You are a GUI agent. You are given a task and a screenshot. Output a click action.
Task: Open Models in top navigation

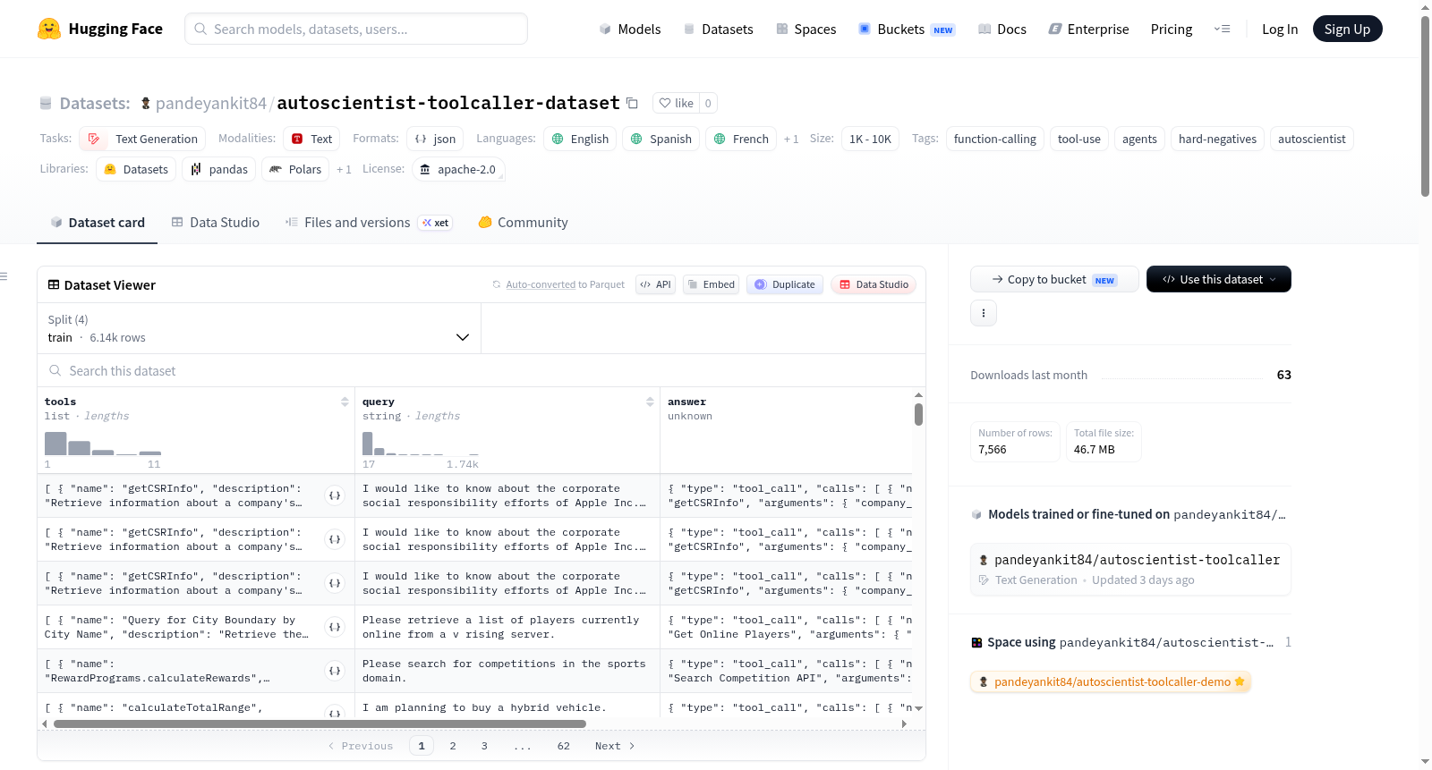point(630,29)
